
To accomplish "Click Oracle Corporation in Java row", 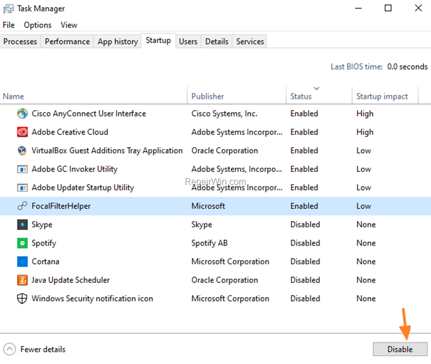I will click(x=224, y=280).
